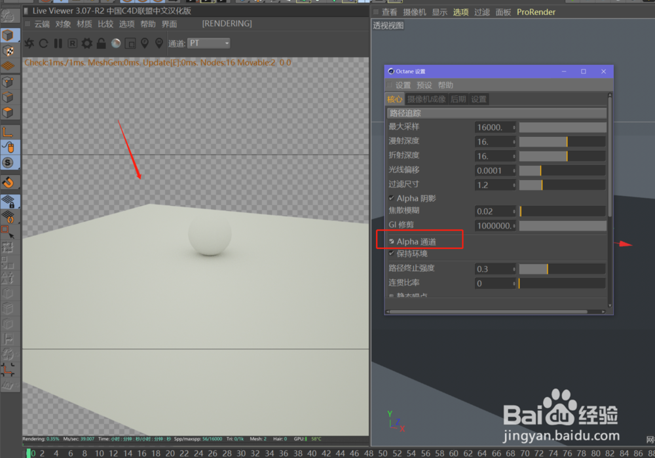Select the 核心 tab in Octane settings

(x=394, y=99)
